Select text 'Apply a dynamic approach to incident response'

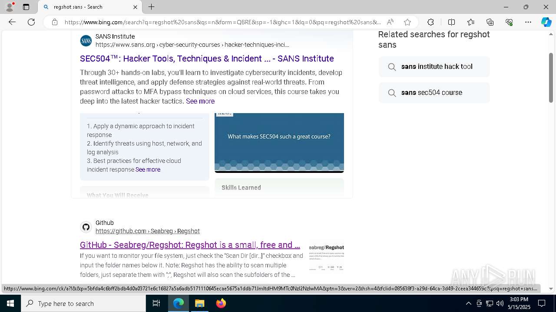pos(141,130)
